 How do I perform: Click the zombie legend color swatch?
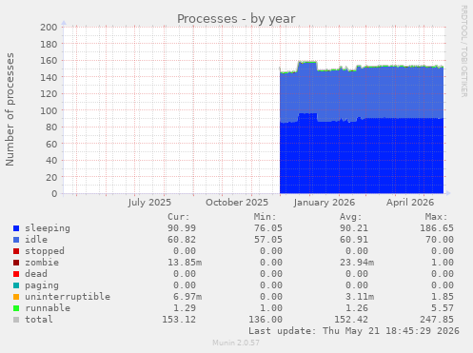[16, 263]
